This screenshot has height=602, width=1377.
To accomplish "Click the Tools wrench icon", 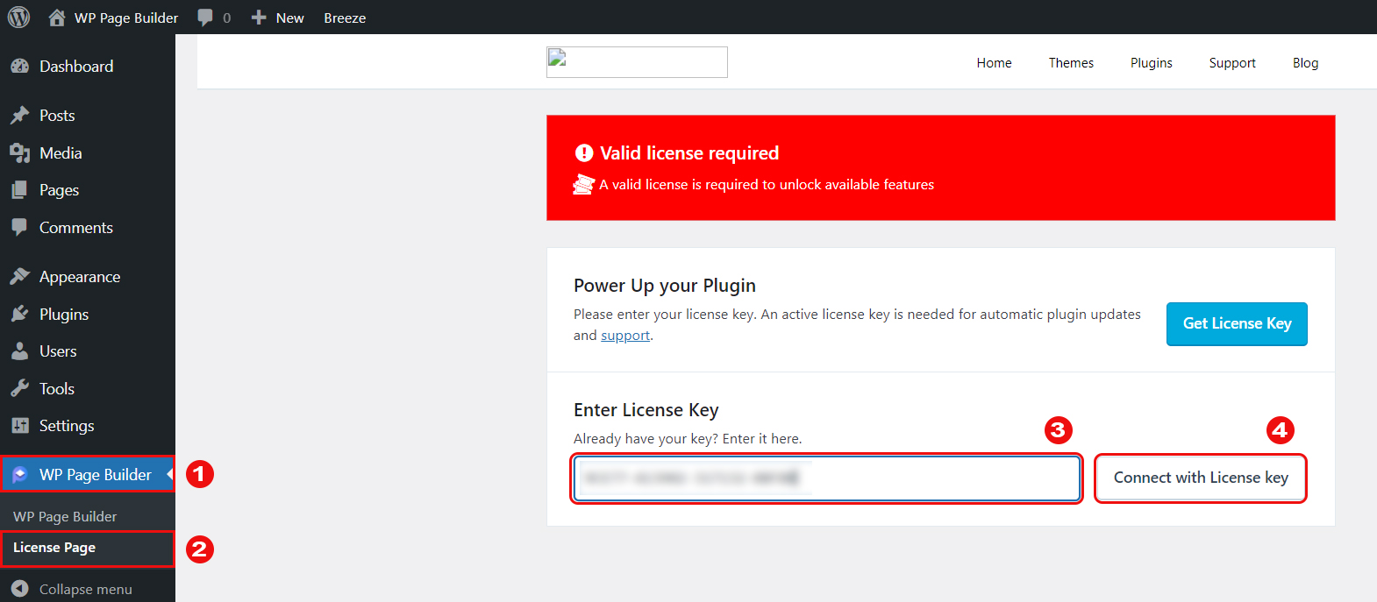I will coord(19,389).
